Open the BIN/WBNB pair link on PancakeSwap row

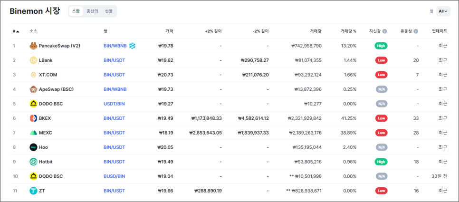(x=115, y=46)
